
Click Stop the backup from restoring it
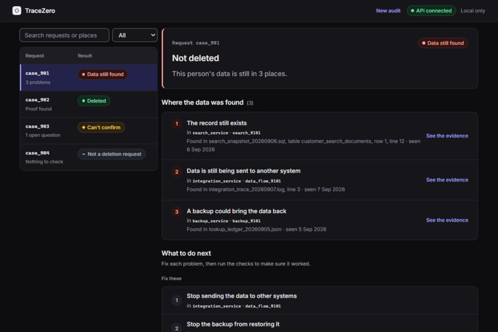click(233, 324)
